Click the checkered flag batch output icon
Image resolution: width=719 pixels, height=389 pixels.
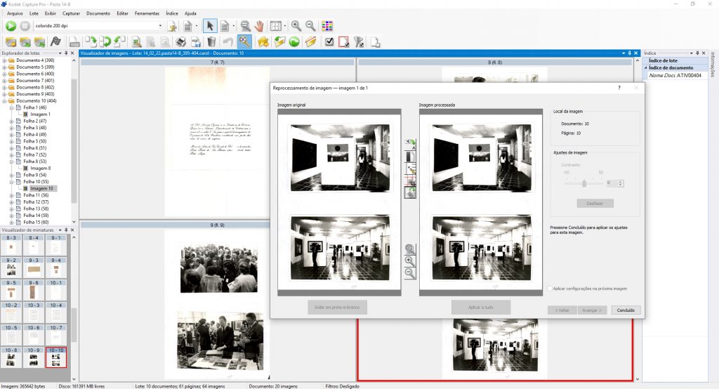pyautogui.click(x=55, y=41)
